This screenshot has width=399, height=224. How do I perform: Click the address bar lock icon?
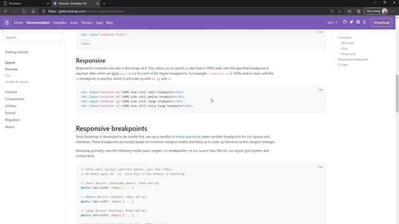point(44,11)
